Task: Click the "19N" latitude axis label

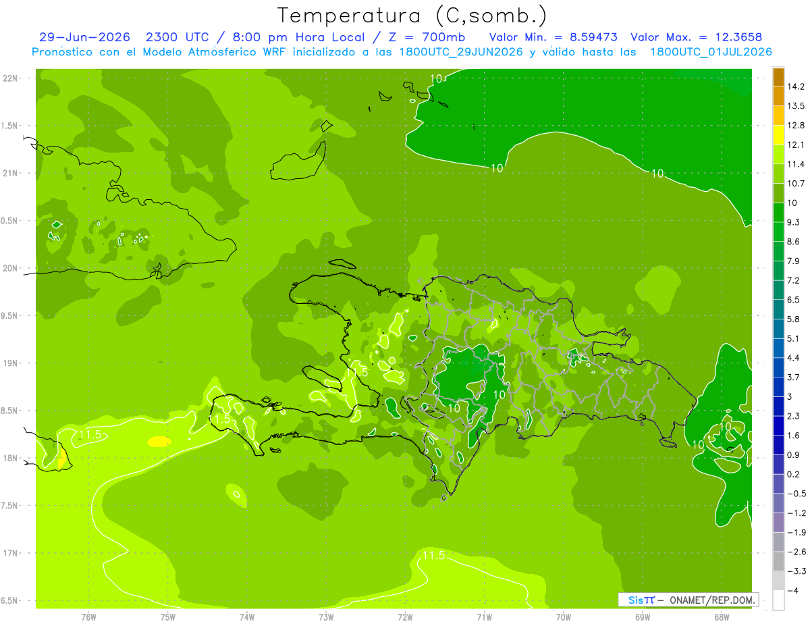Action: pos(10,363)
